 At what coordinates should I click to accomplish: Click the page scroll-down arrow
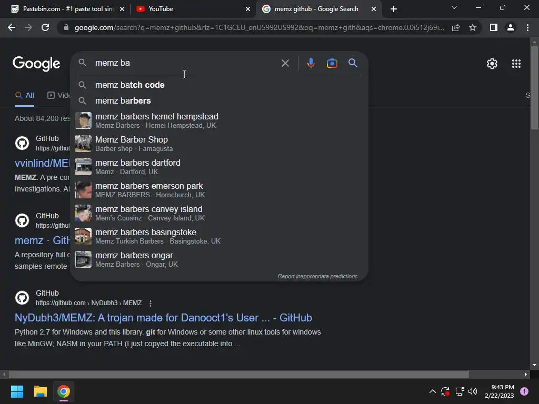coord(534,365)
